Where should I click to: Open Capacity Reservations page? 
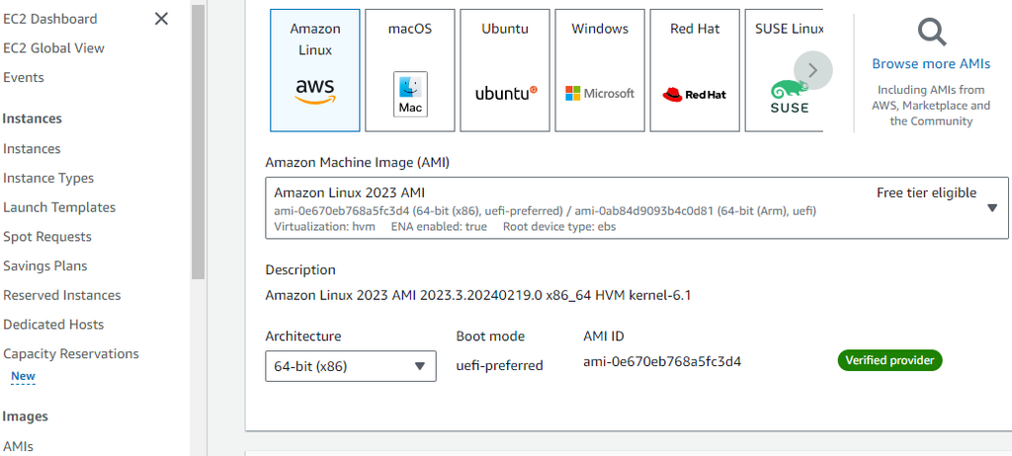tap(71, 354)
